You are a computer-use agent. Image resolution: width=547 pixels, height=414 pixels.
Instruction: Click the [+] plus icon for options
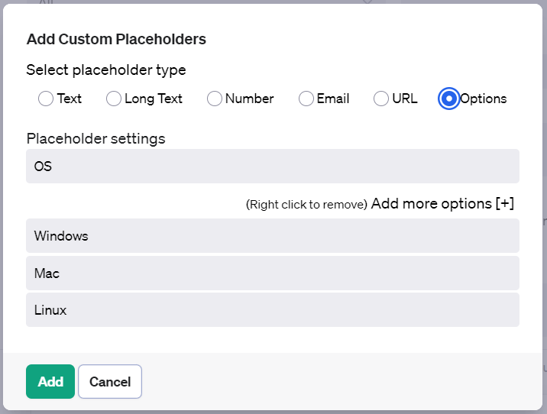[505, 203]
